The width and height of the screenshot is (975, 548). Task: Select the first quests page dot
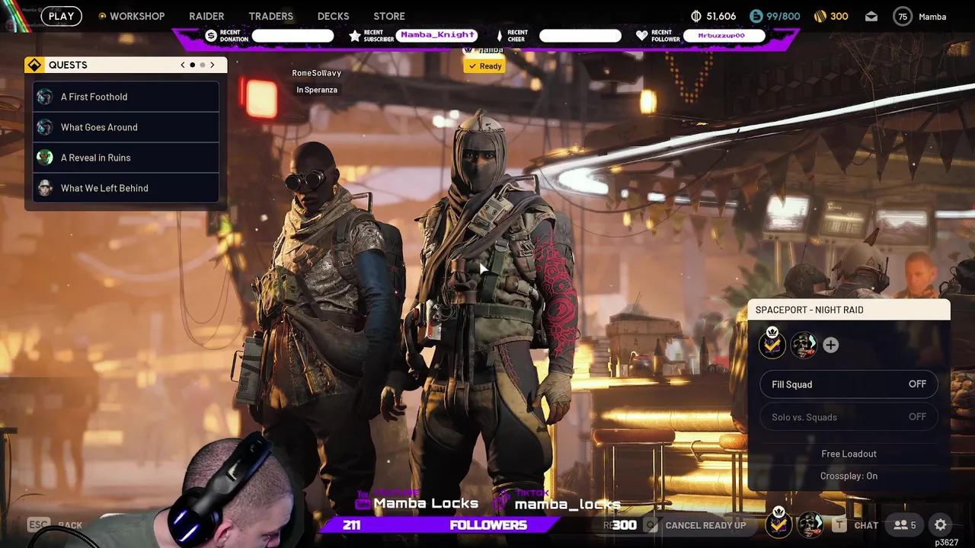pyautogui.click(x=193, y=65)
